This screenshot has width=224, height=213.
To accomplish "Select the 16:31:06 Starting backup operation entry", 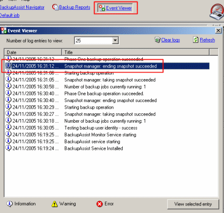I will pos(107,73).
